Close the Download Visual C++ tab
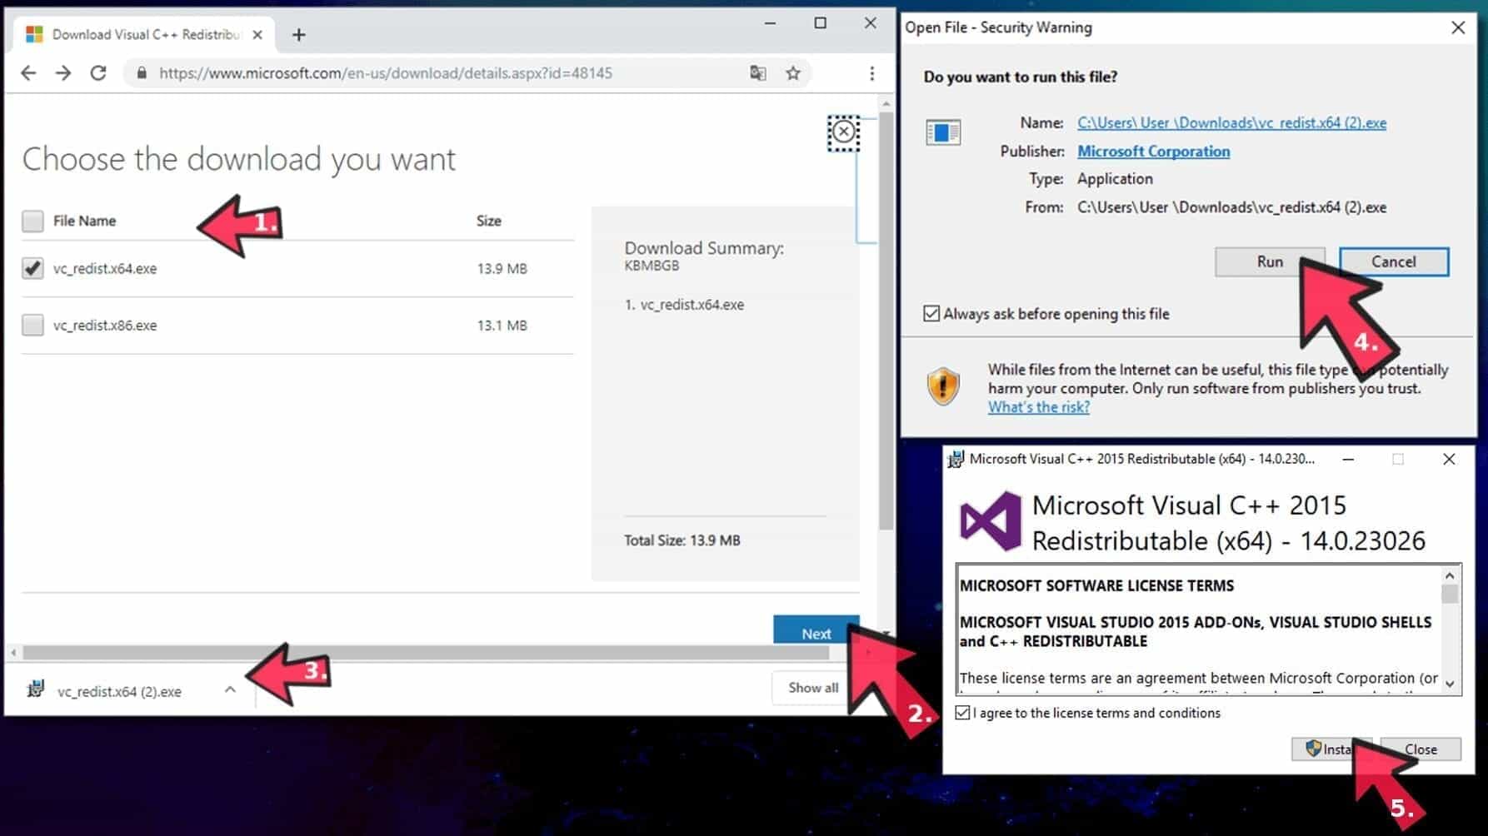1488x836 pixels. click(257, 35)
